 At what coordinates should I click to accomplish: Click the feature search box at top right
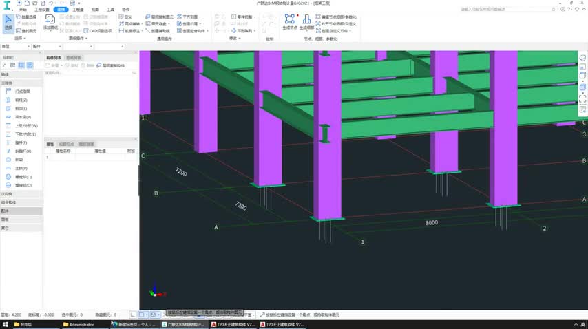tap(508, 9)
